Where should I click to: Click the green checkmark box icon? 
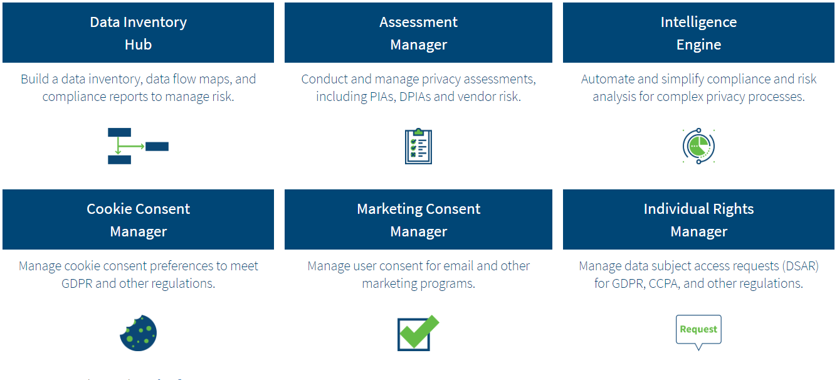[418, 332]
